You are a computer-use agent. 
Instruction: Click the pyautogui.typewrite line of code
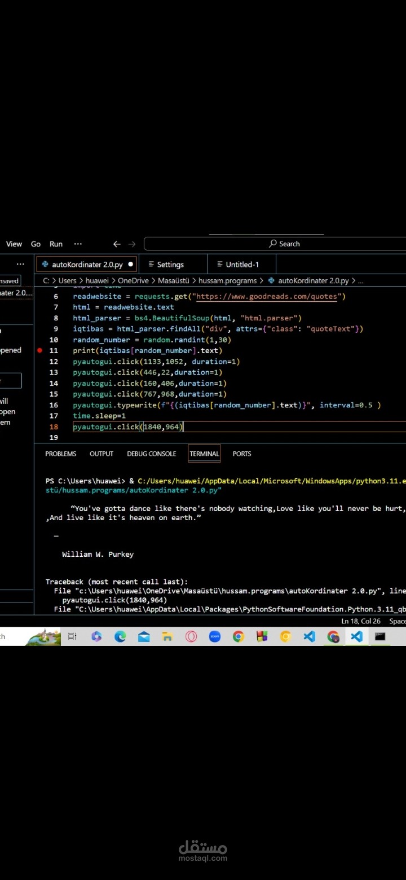(x=227, y=405)
